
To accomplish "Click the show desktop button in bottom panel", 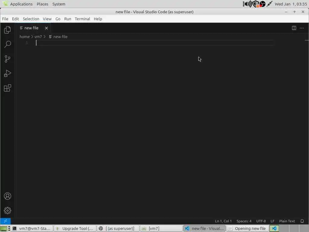I will (4, 228).
